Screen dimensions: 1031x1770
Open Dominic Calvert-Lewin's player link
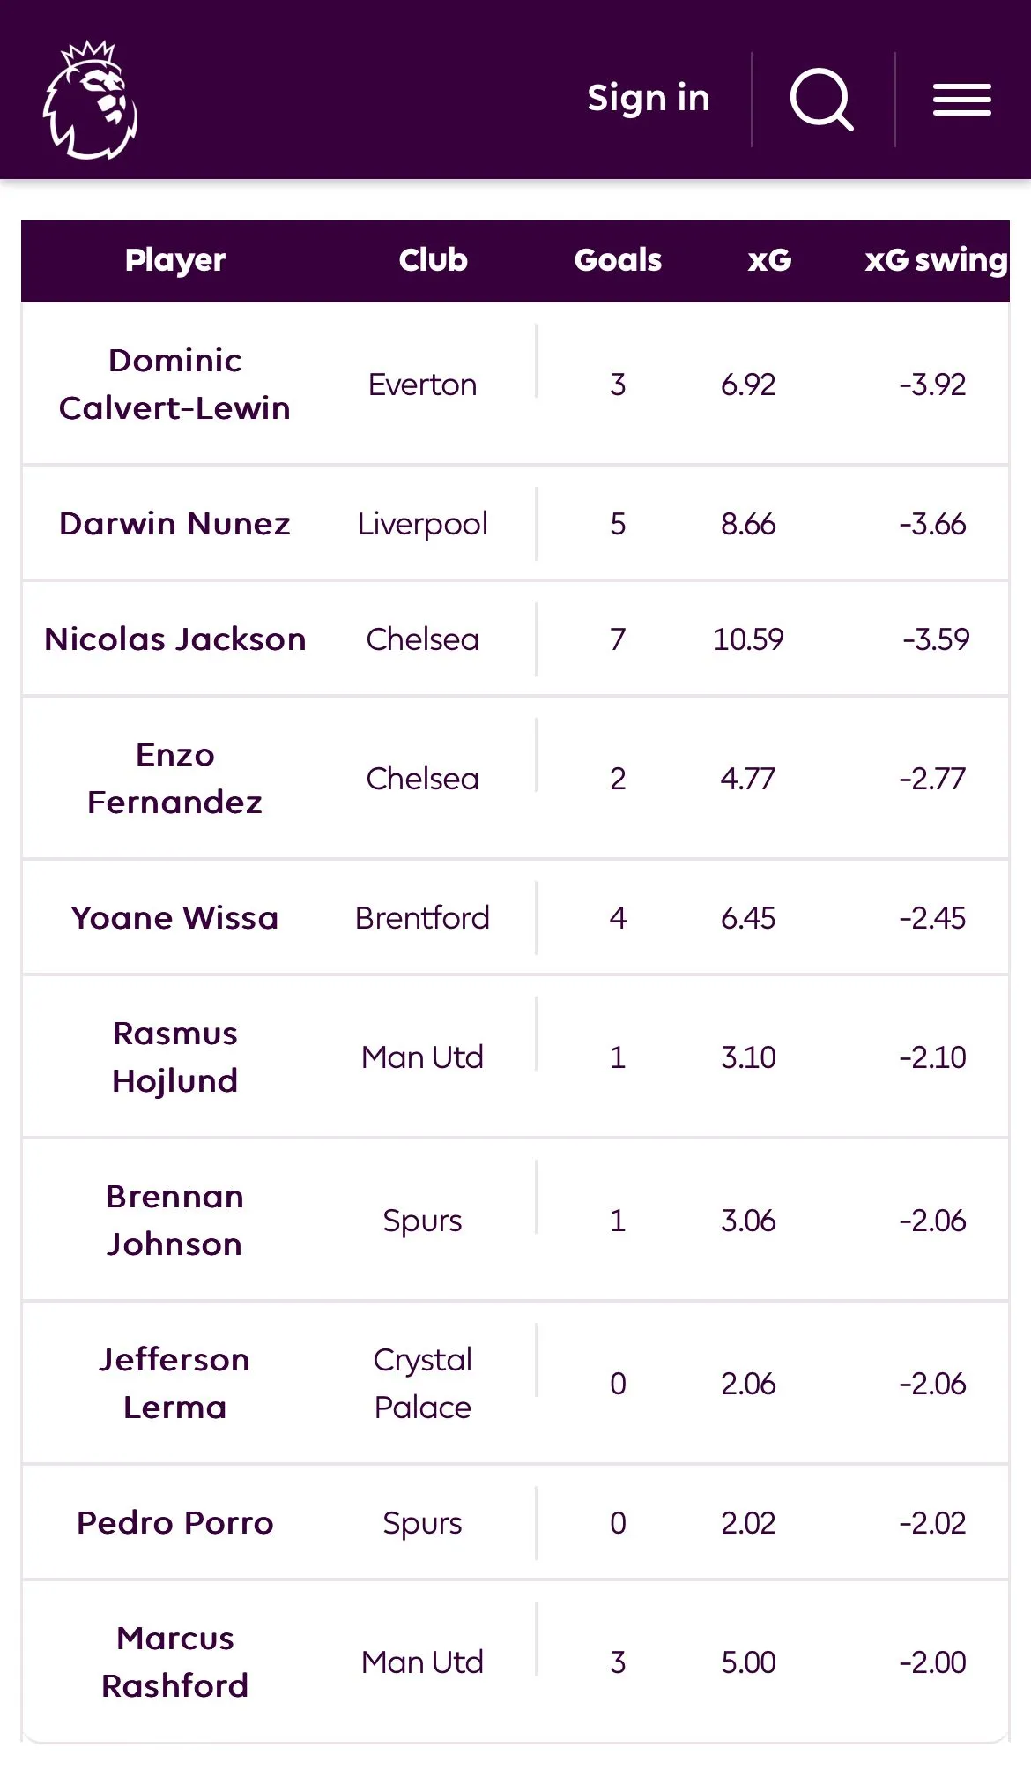(x=174, y=385)
